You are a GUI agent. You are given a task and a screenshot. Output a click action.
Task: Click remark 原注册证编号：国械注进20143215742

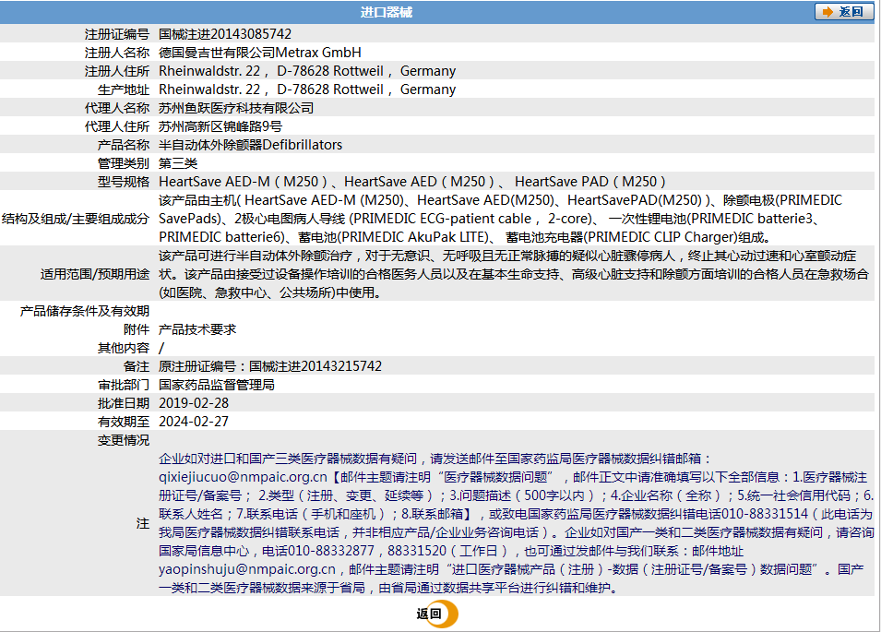click(270, 366)
